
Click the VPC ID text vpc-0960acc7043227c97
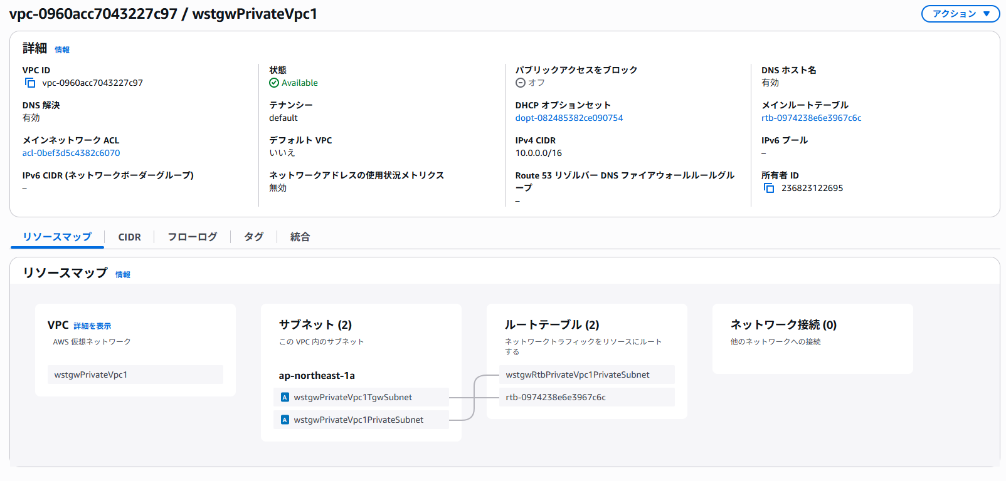92,83
